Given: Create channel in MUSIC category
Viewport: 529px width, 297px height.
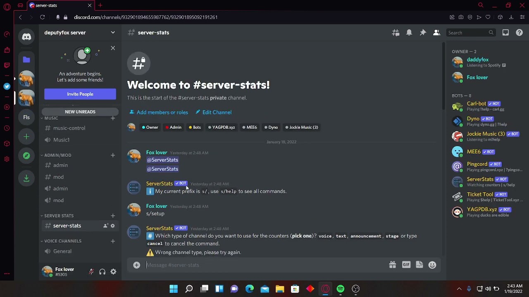Looking at the screenshot, I should (113, 118).
